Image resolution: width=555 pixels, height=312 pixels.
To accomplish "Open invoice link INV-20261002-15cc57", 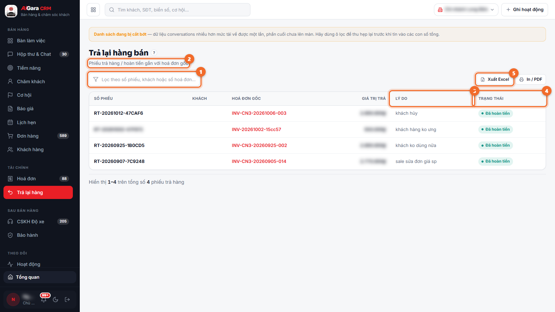I will [256, 130].
